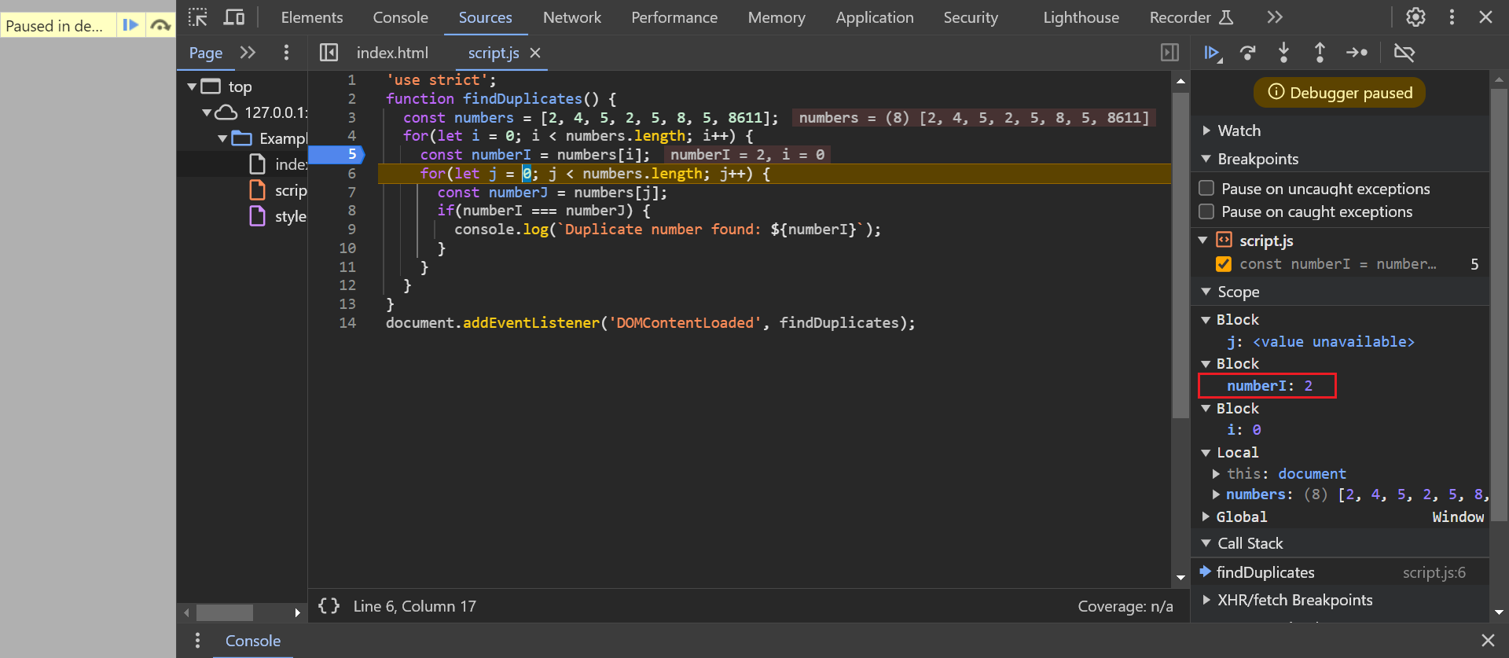Deactivate breakpoints using the toolbar icon

click(1404, 53)
